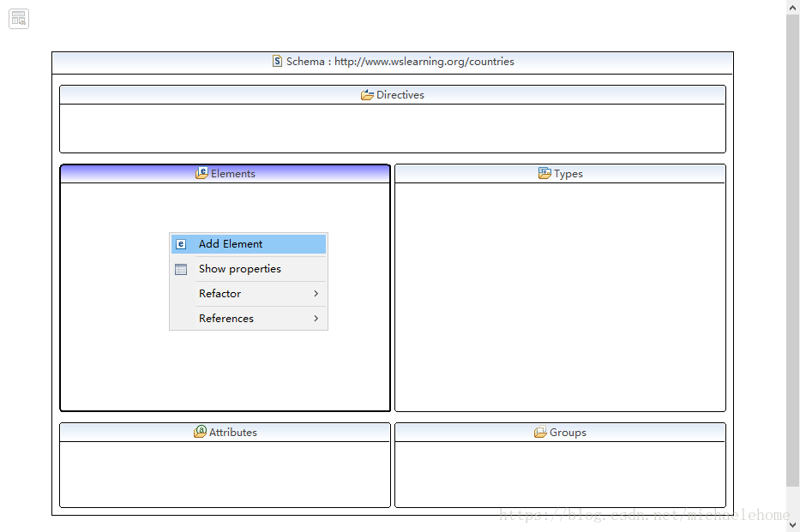Click the Attributes section header label
800x532 pixels.
(x=232, y=432)
